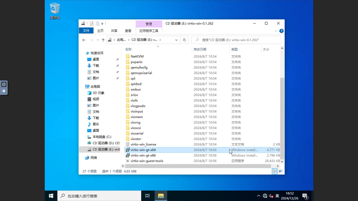Switch to the 查看 ribbon tab
This screenshot has width=358, height=201.
coord(128,31)
